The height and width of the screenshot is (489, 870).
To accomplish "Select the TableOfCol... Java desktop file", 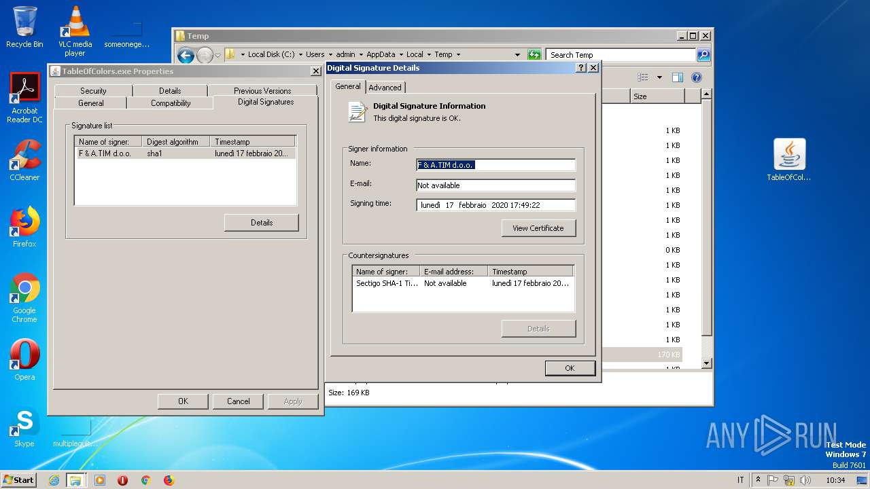I will [789, 160].
